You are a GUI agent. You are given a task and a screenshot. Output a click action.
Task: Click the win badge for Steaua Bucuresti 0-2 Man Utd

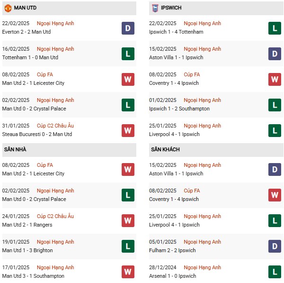(128, 130)
